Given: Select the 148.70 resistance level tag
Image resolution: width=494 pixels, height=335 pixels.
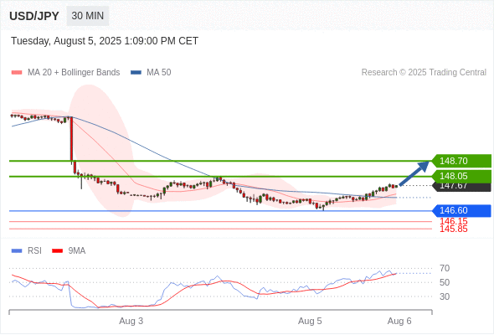Looking at the screenshot, I should [x=461, y=161].
